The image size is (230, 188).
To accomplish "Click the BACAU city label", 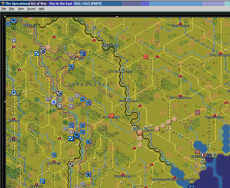I will [14, 140].
